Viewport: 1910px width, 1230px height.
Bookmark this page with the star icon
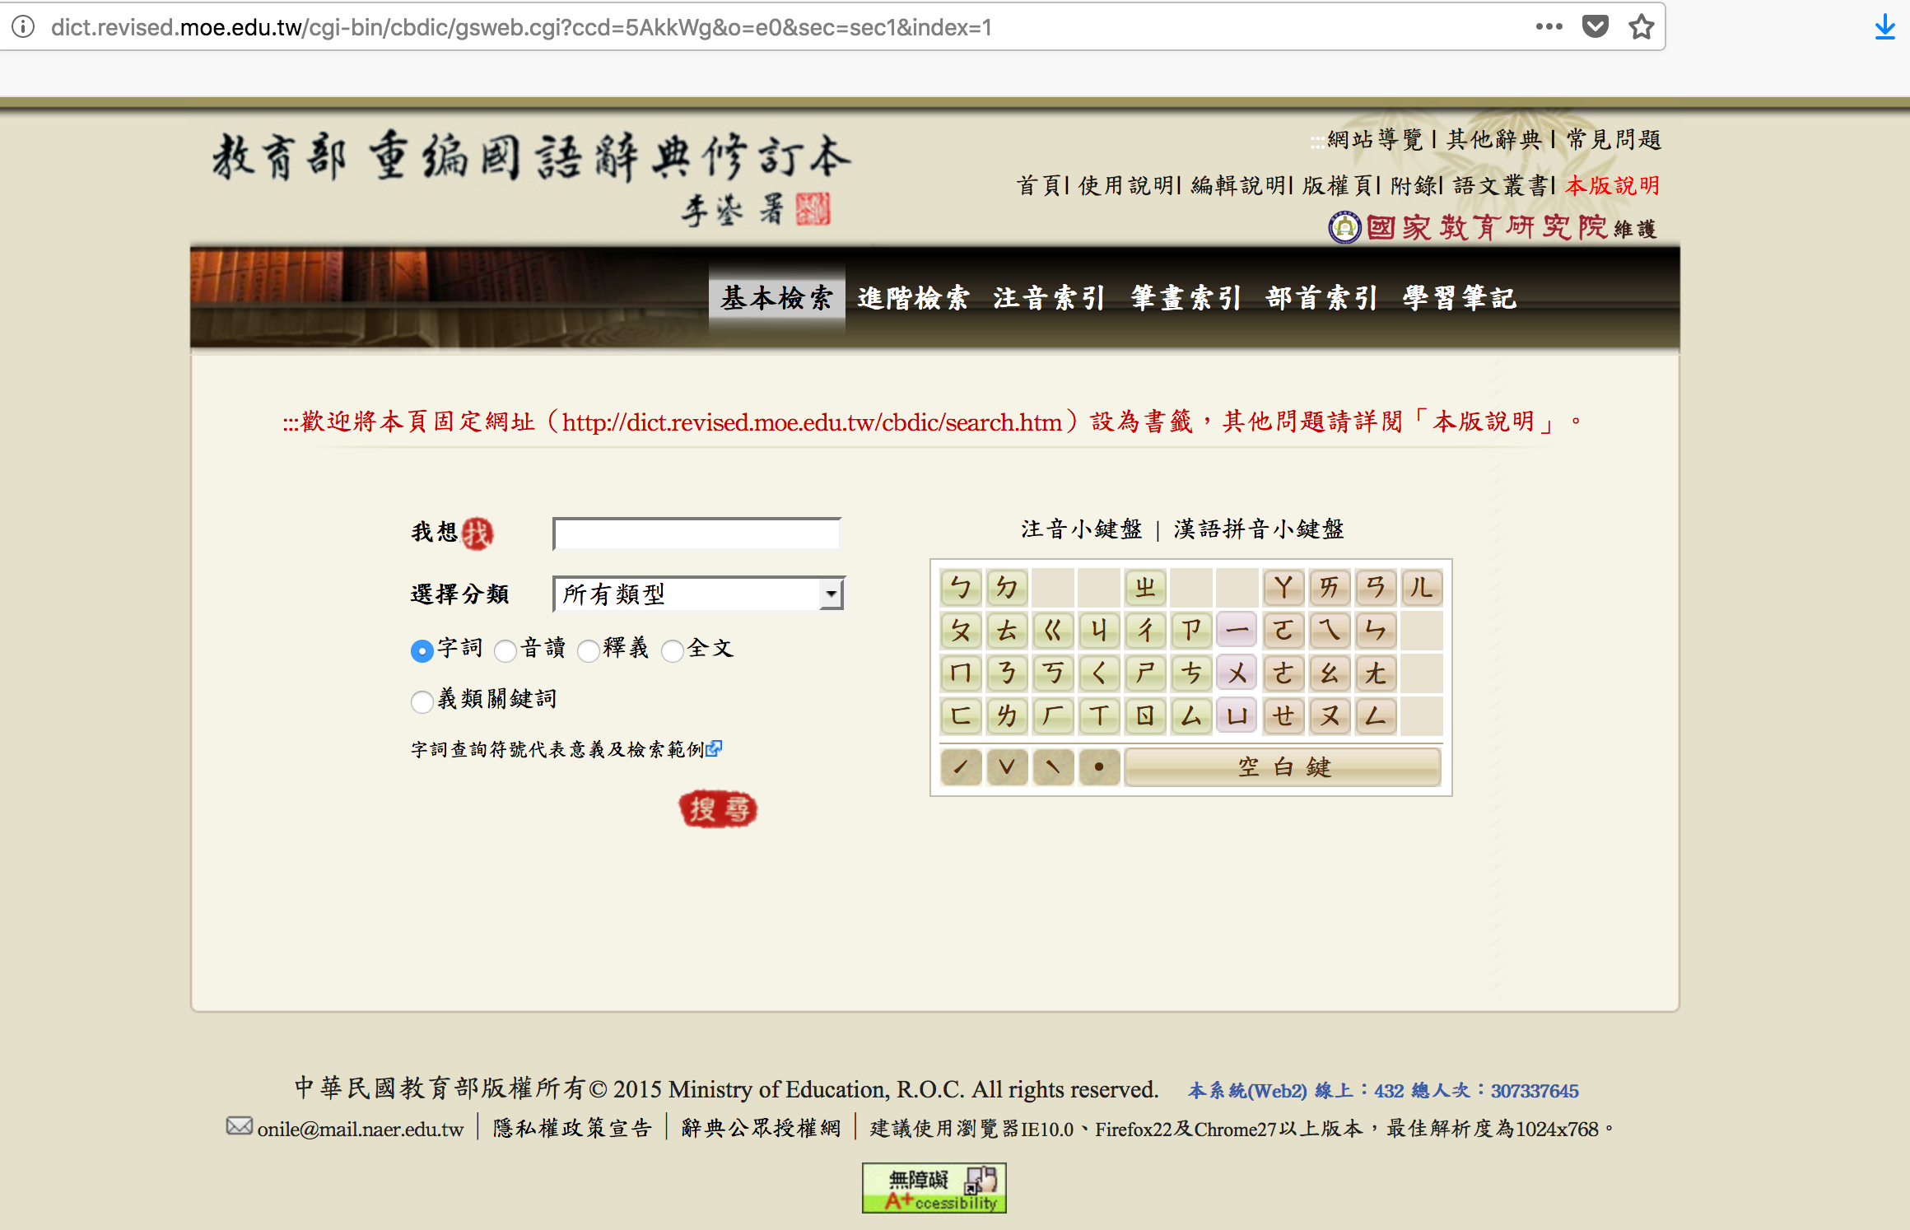pyautogui.click(x=1641, y=26)
